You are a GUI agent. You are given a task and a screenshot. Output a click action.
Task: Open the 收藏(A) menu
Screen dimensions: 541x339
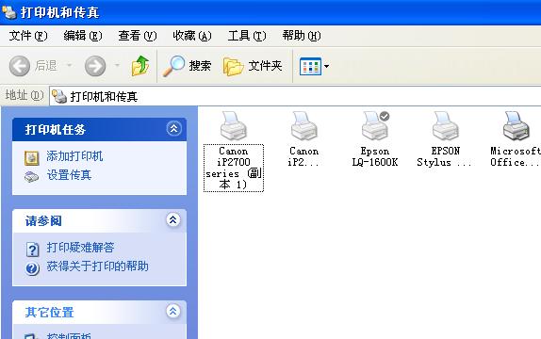click(192, 36)
